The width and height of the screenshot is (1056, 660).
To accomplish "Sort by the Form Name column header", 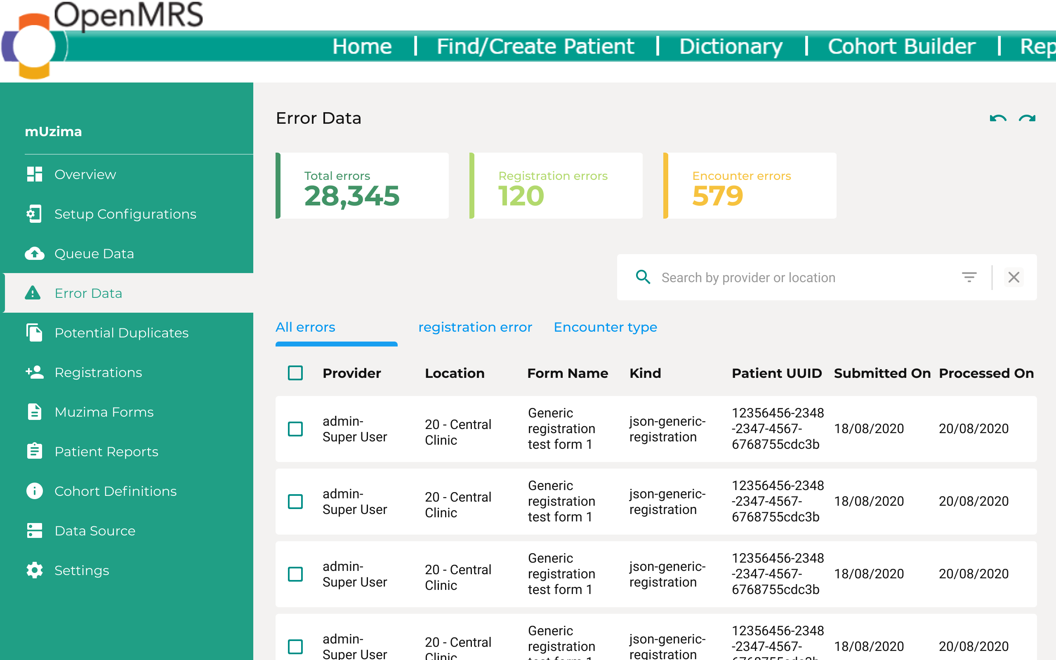I will (568, 373).
